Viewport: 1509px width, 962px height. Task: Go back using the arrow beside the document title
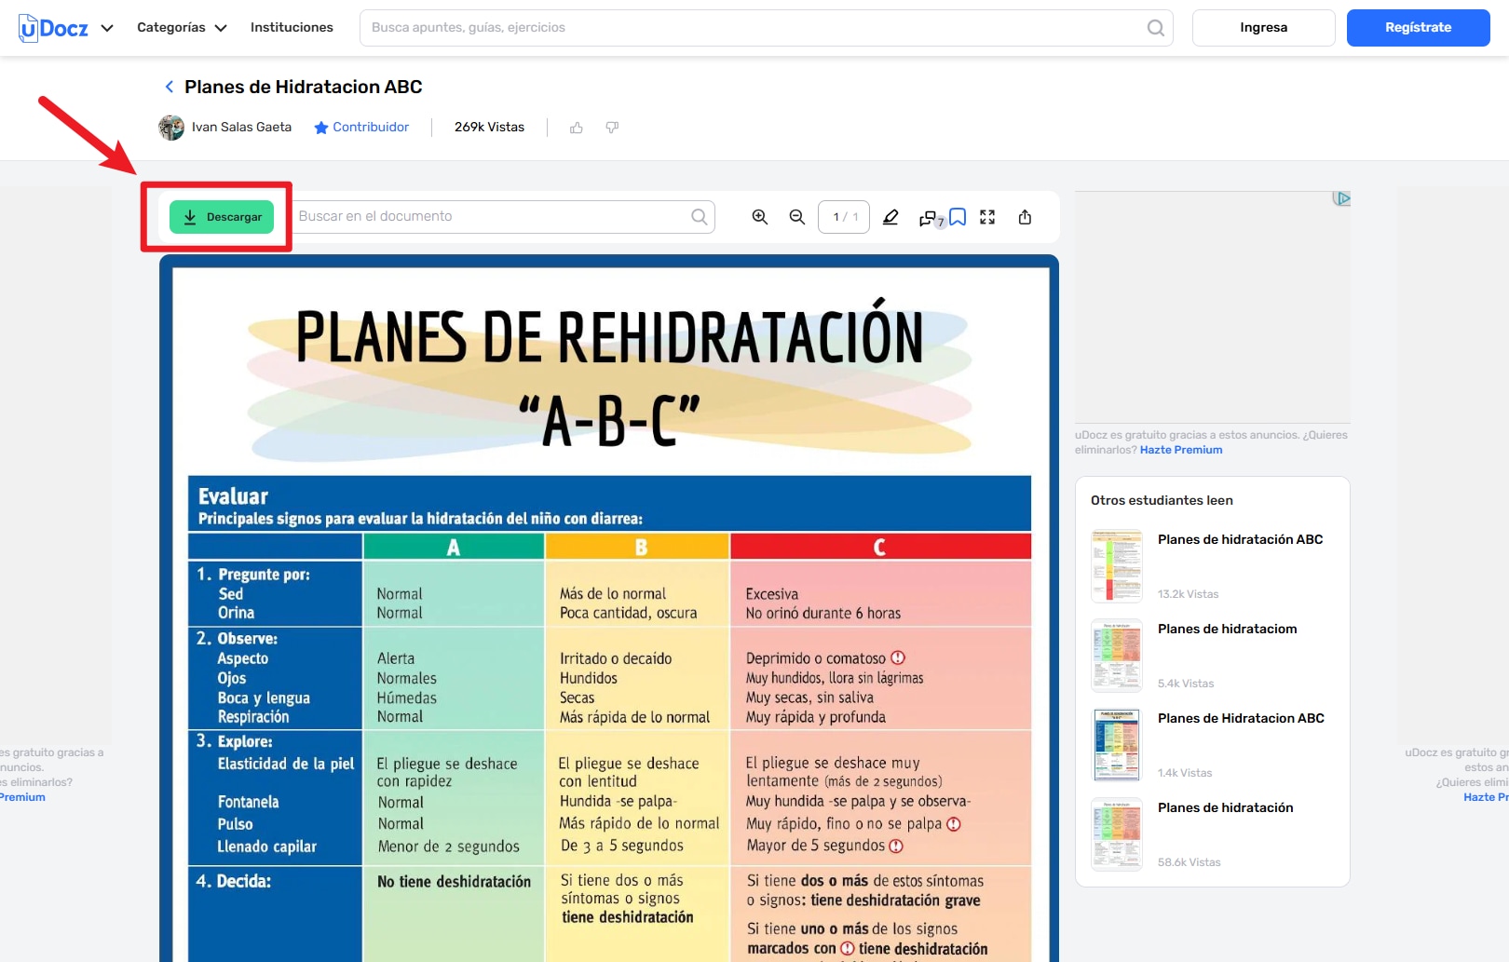(170, 86)
